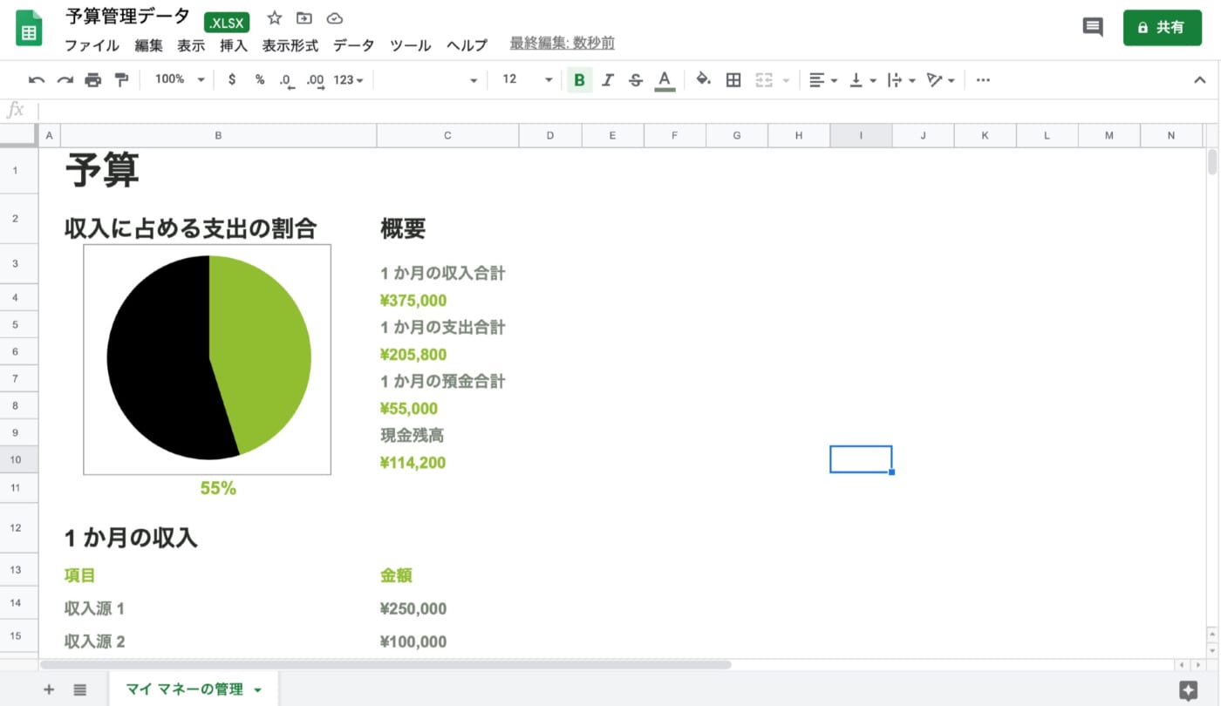Screen dimensions: 1221x706
Task: Click the pie chart
Action: point(208,358)
